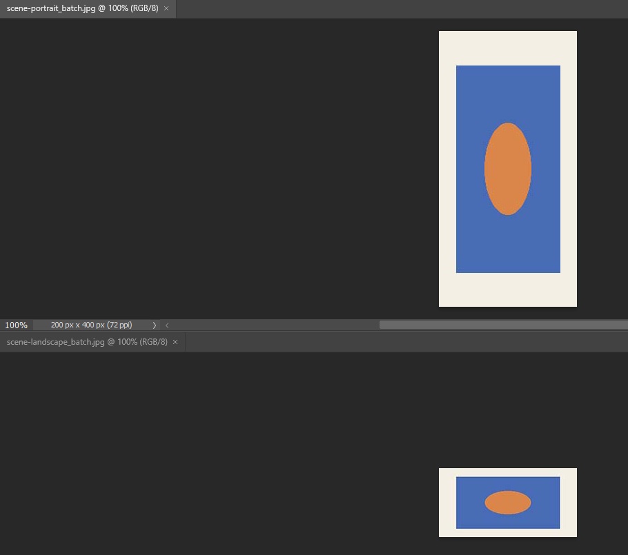Close the scene-landscape_batch.jpg tab
Image resolution: width=628 pixels, height=555 pixels.
(175, 342)
